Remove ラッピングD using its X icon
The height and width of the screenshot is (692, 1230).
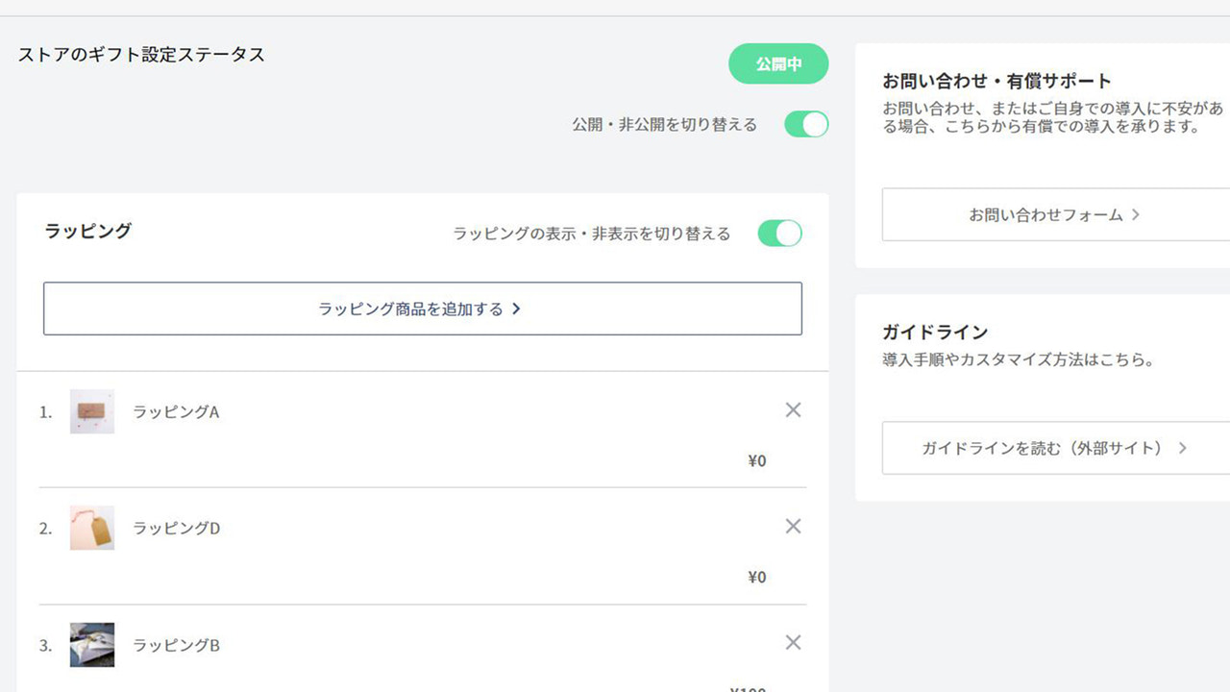793,526
